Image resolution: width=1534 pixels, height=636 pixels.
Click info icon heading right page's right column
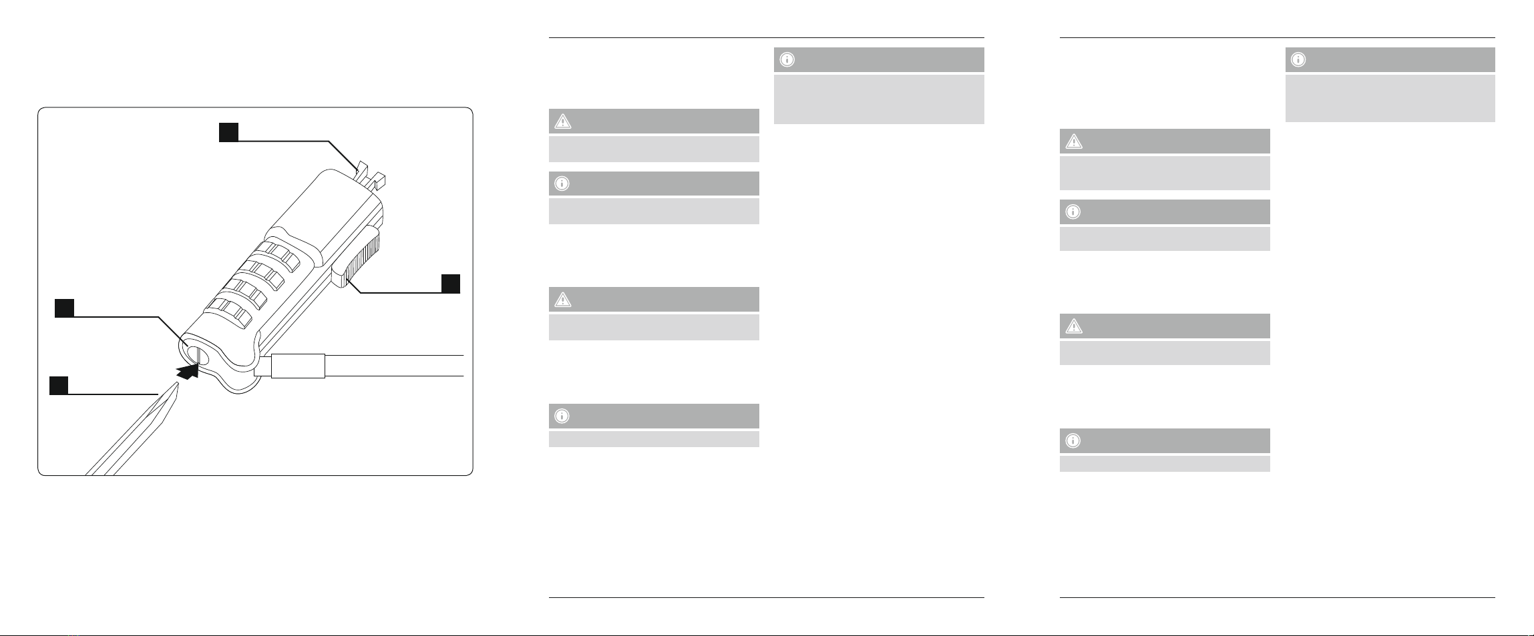(x=1298, y=60)
